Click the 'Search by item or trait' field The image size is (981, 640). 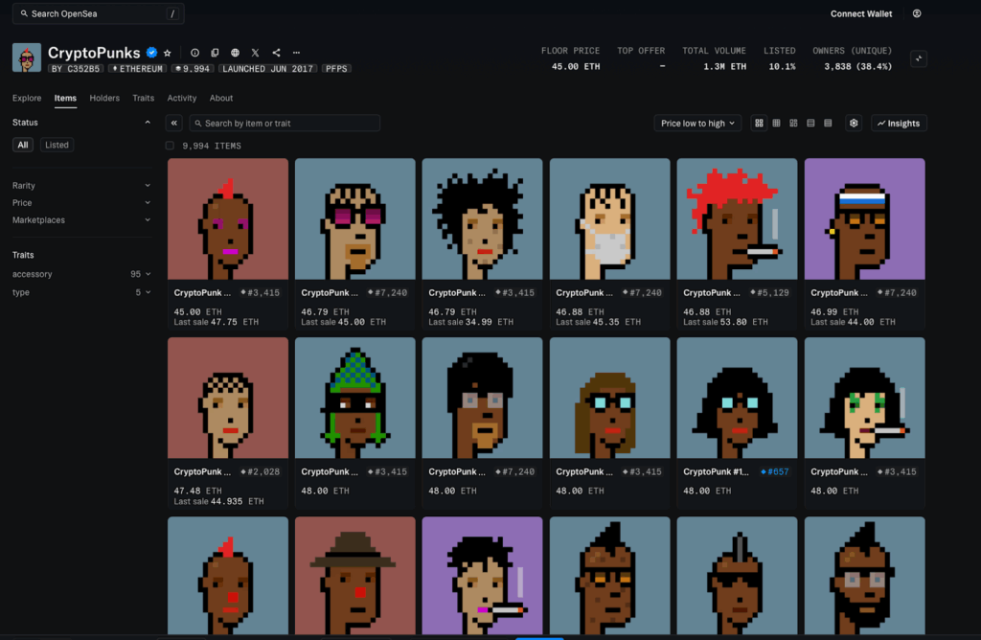(x=285, y=124)
